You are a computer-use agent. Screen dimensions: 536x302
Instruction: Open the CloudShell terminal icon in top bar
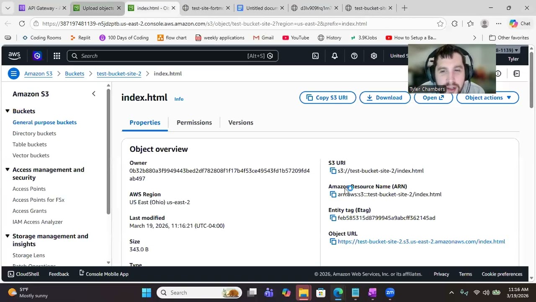[x=315, y=56]
